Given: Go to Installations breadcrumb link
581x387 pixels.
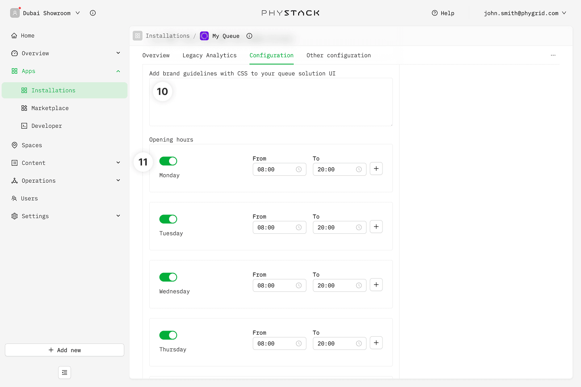Looking at the screenshot, I should (167, 36).
